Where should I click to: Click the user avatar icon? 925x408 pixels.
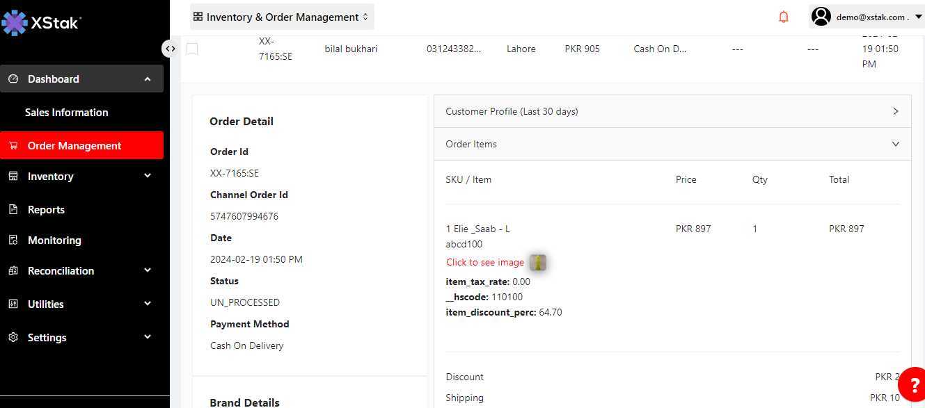click(x=821, y=17)
